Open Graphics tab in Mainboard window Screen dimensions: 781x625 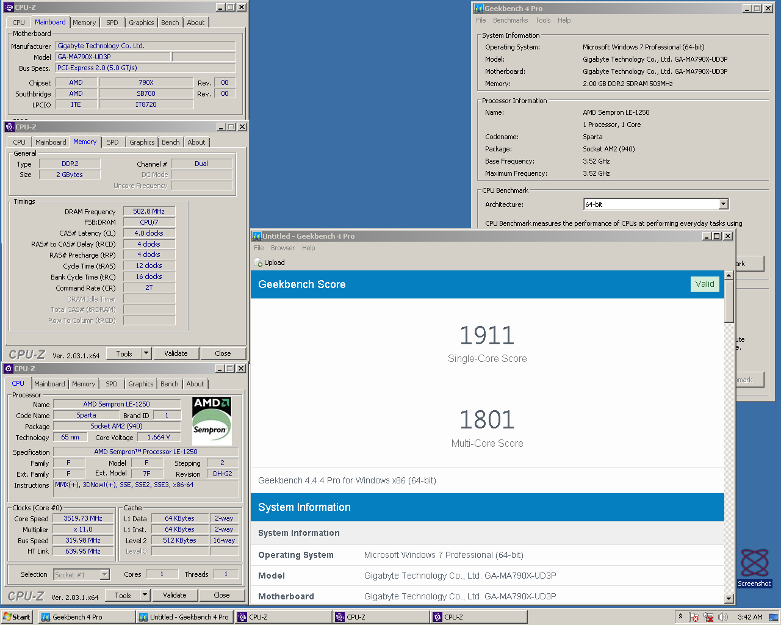[x=142, y=23]
